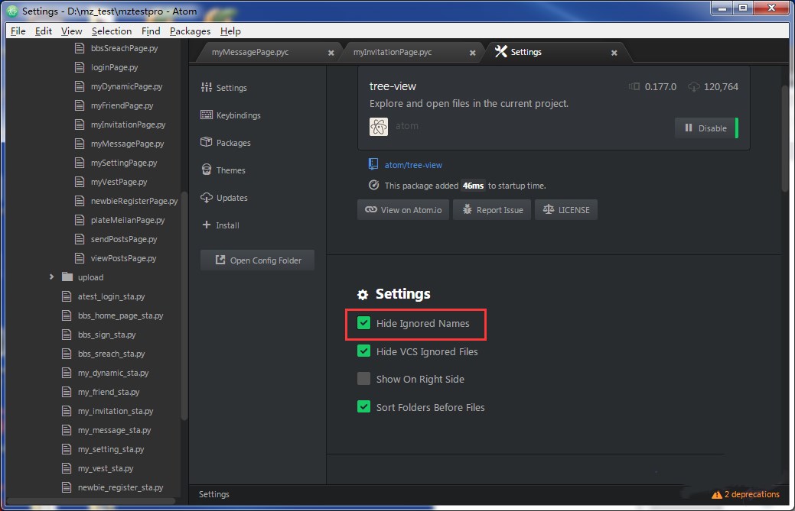
Task: Click the startup time dashboard icon
Action: point(373,185)
